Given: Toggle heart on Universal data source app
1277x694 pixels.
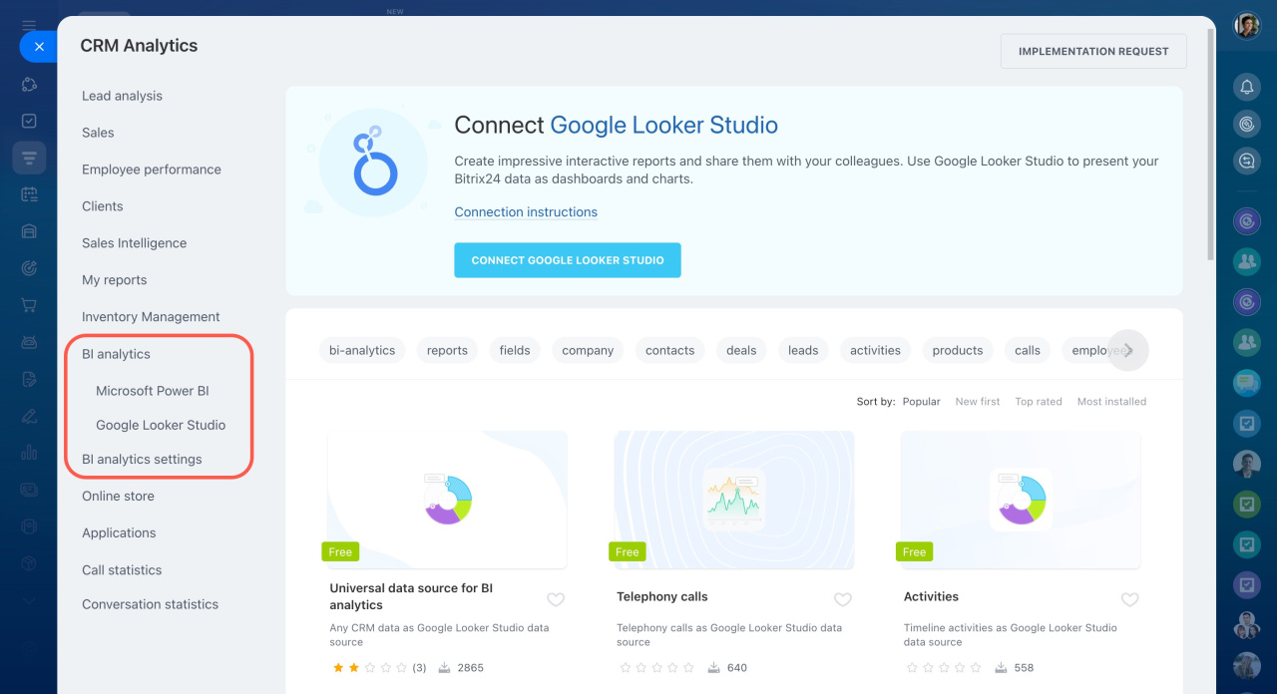Looking at the screenshot, I should click(x=556, y=599).
